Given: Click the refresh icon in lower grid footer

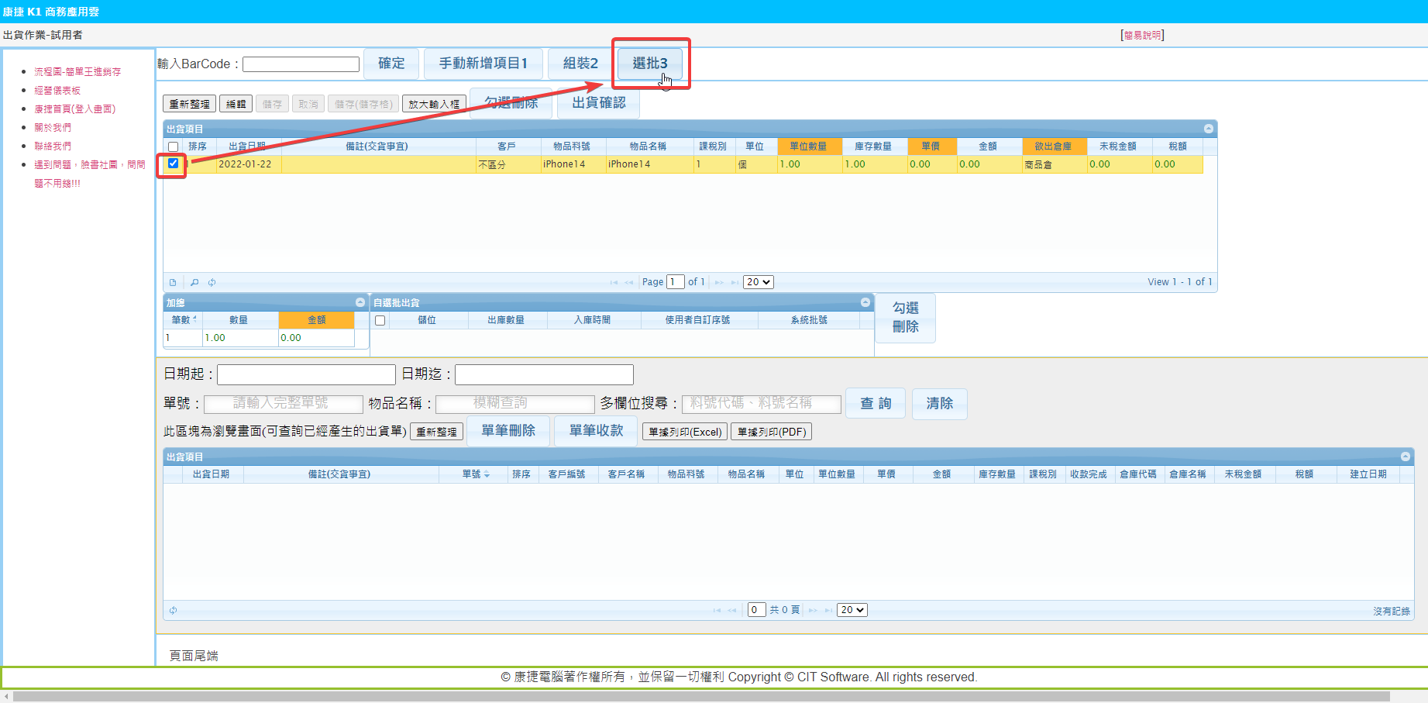Looking at the screenshot, I should (174, 611).
